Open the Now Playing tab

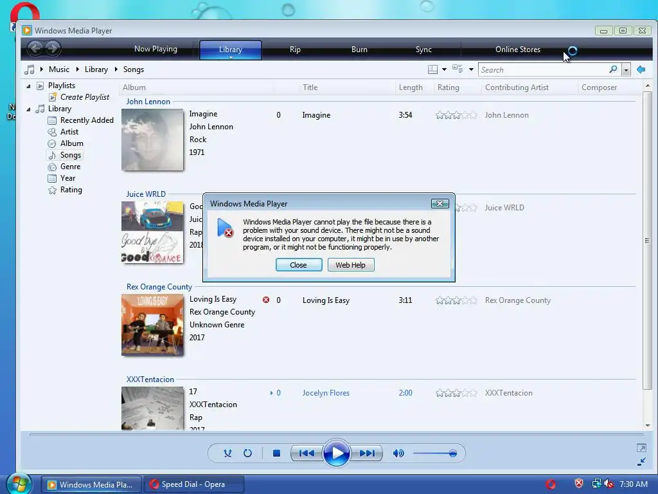(x=156, y=49)
